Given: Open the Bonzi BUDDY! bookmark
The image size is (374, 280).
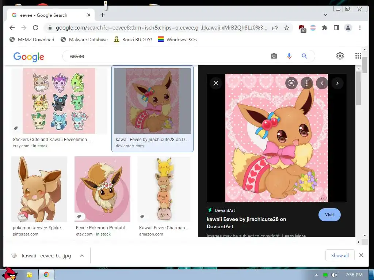Looking at the screenshot, I should (x=133, y=39).
